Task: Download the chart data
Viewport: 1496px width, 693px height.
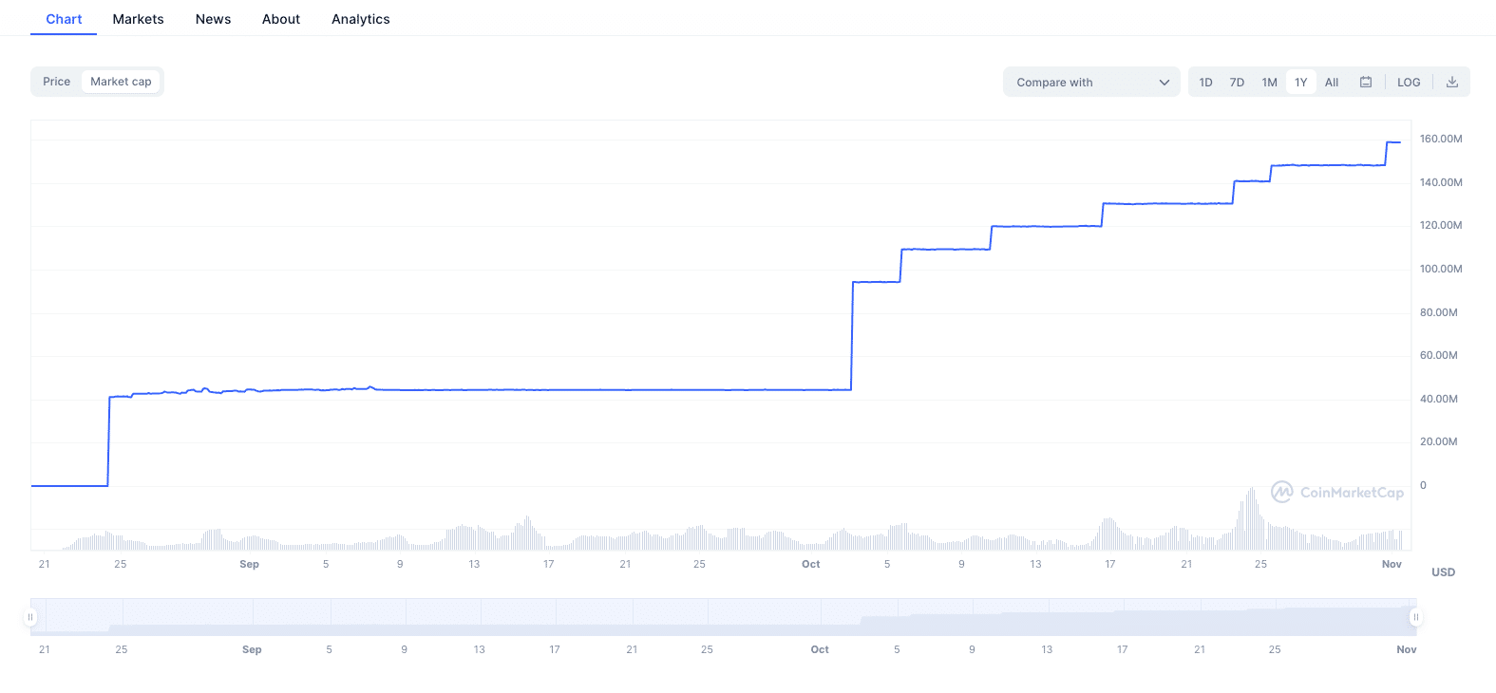Action: pyautogui.click(x=1452, y=82)
